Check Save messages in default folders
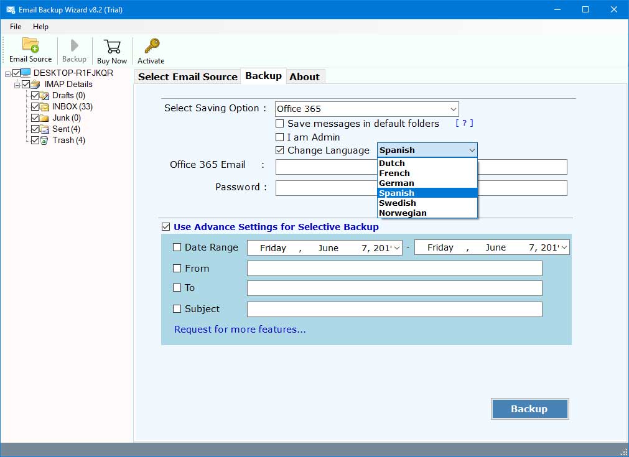Screen dimensions: 629x457 [279, 124]
